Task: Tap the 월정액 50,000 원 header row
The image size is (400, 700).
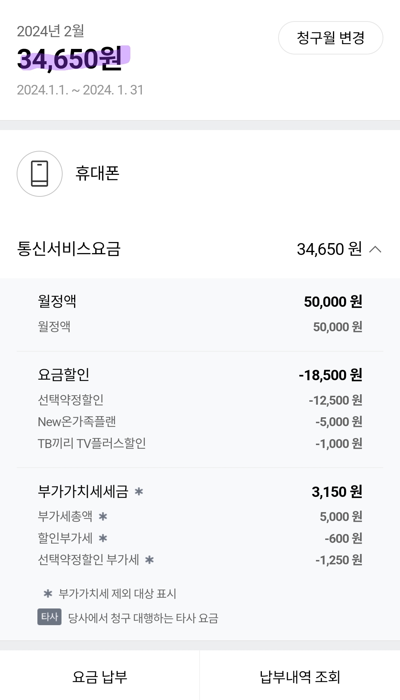Action: coord(200,302)
